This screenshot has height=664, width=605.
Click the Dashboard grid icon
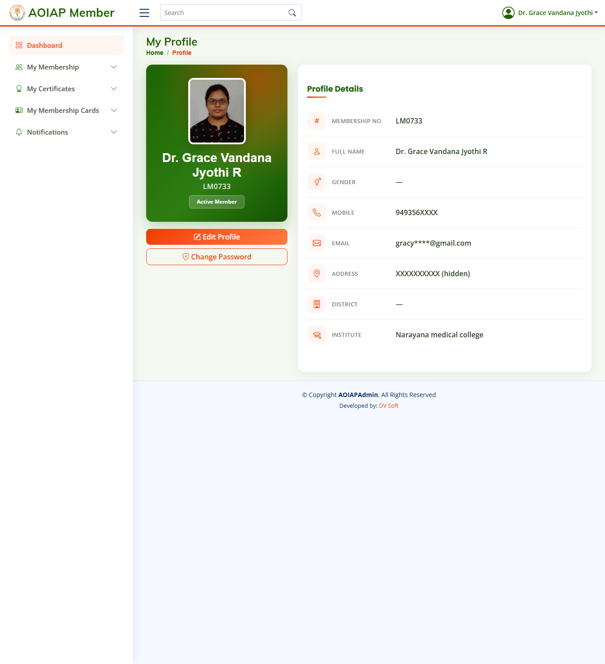coord(19,45)
